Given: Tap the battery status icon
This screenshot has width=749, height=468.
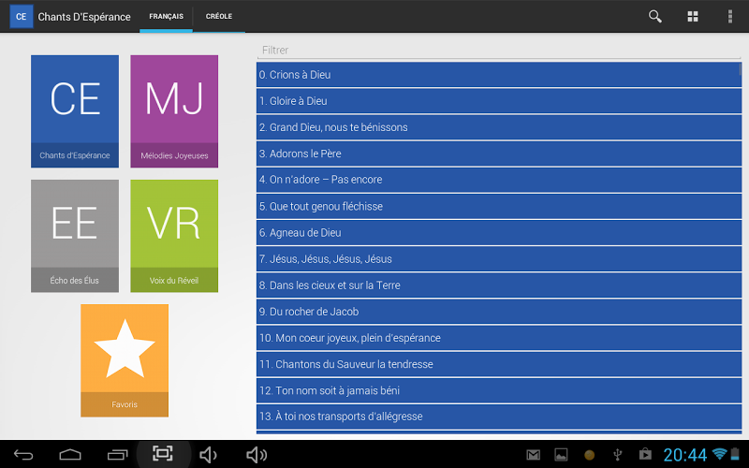Looking at the screenshot, I should [x=736, y=454].
